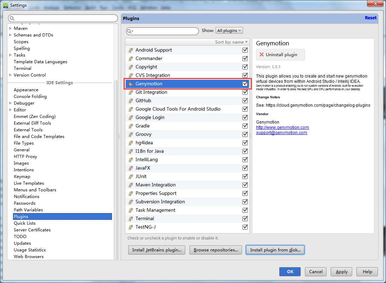Image resolution: width=386 pixels, height=283 pixels.
Task: Go to Live Templates settings
Action: [29, 183]
